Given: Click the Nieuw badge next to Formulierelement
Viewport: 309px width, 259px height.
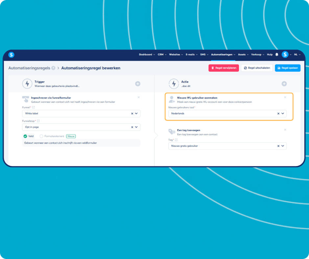Looking at the screenshot, I should pos(71,136).
